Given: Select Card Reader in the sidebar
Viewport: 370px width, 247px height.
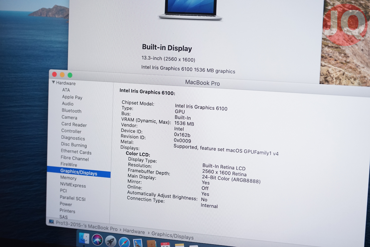Looking at the screenshot, I should pos(74,124).
